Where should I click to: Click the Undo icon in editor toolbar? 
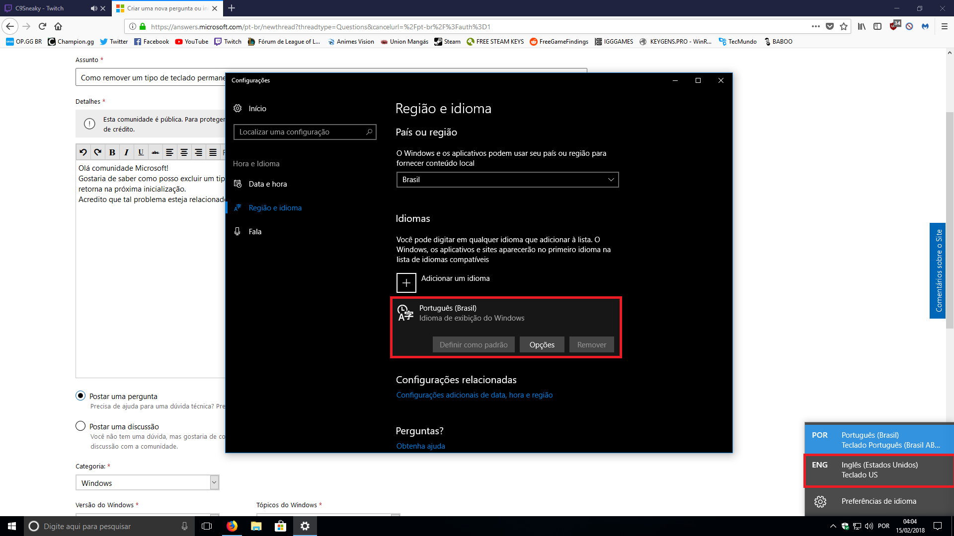83,152
